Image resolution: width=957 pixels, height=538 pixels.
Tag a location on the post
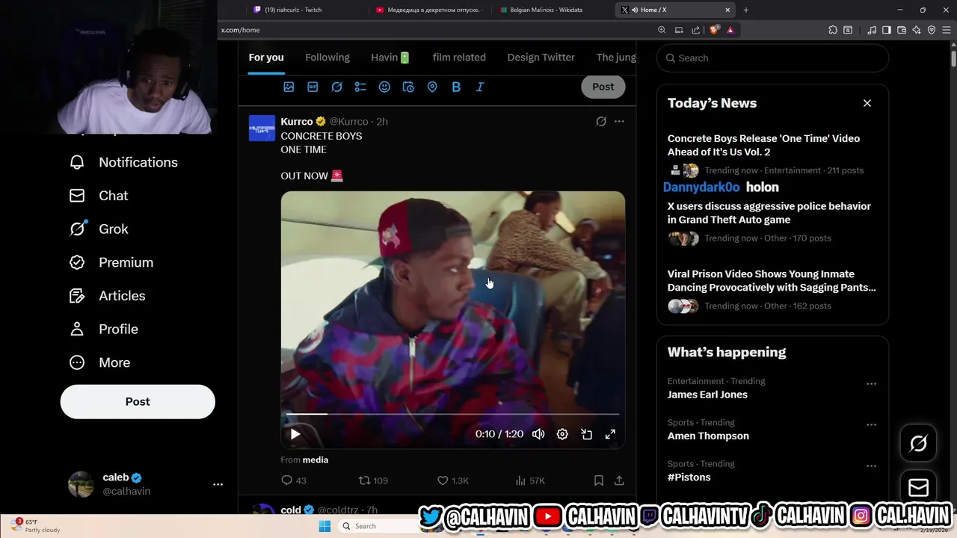point(432,87)
